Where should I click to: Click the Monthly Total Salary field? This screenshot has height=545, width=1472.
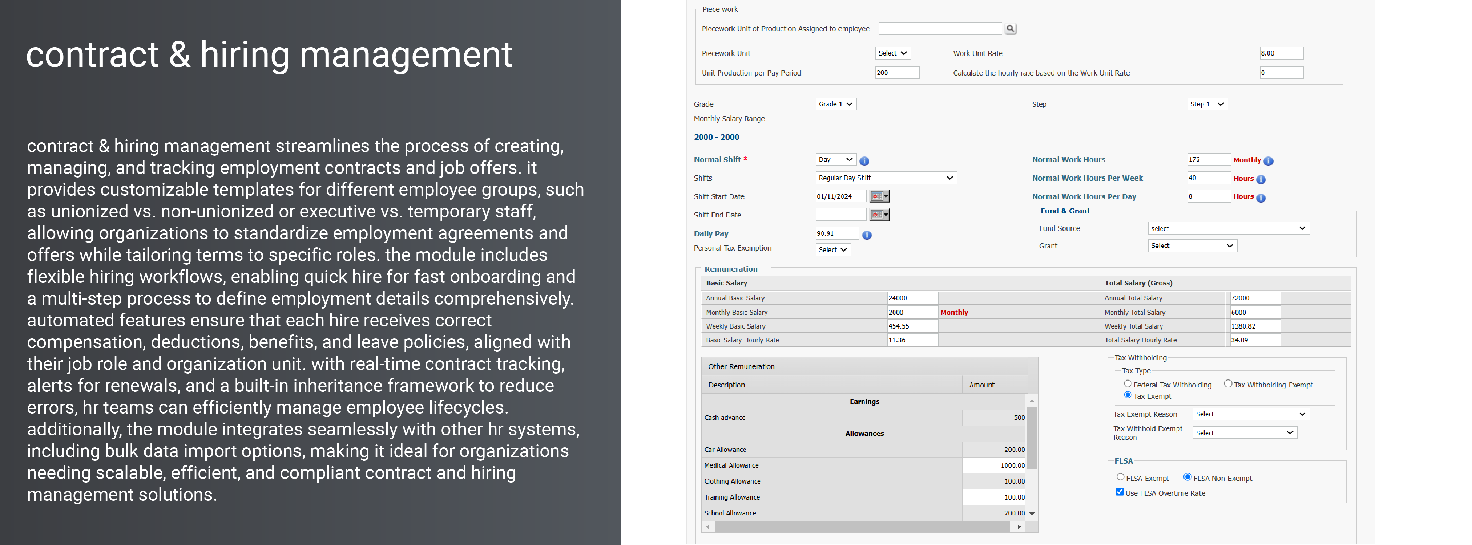click(x=1255, y=313)
